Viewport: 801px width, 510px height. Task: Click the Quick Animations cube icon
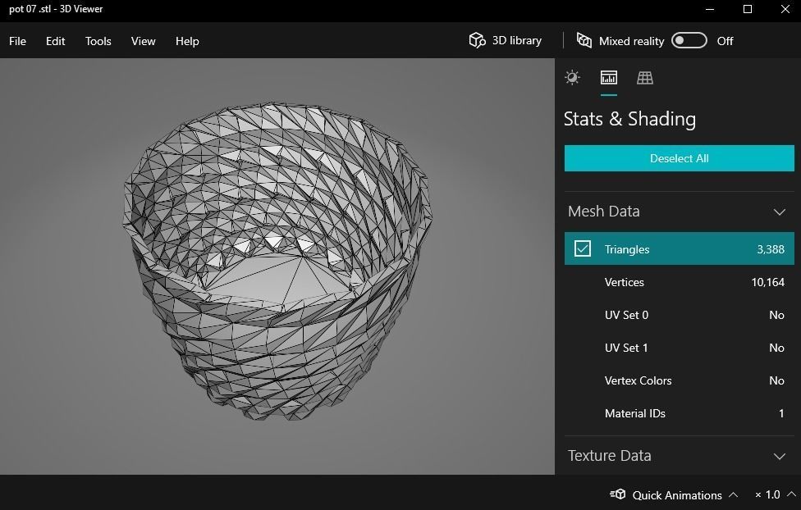pos(618,494)
